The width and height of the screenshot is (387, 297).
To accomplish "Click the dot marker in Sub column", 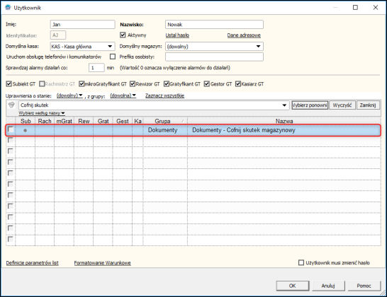I will pyautogui.click(x=26, y=130).
